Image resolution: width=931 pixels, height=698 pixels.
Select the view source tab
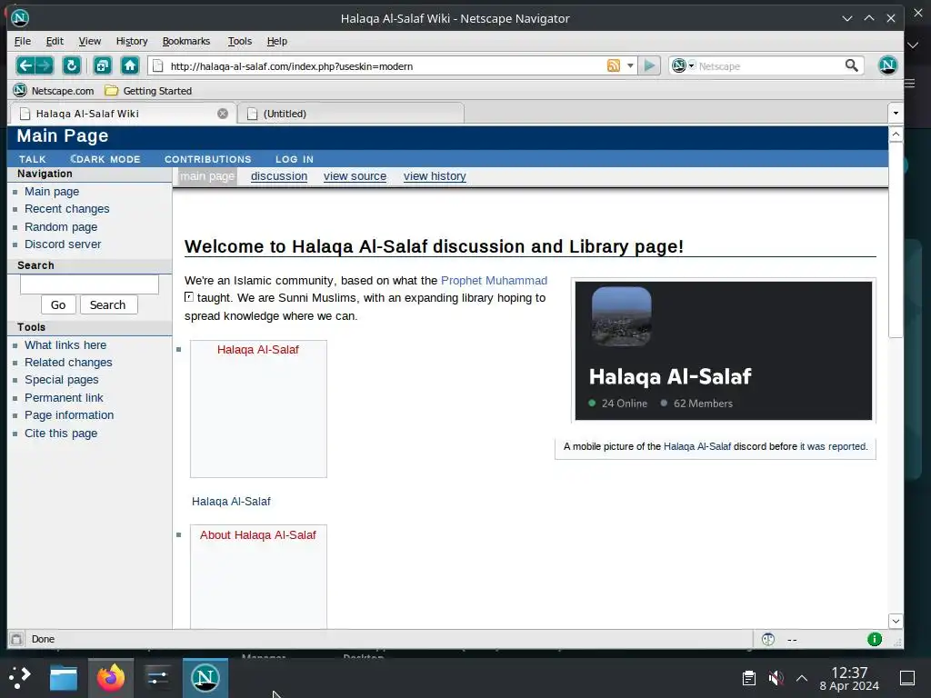355,175
